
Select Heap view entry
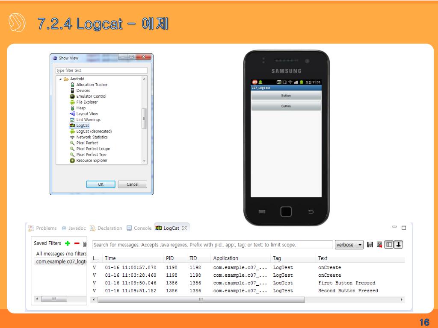click(78, 108)
